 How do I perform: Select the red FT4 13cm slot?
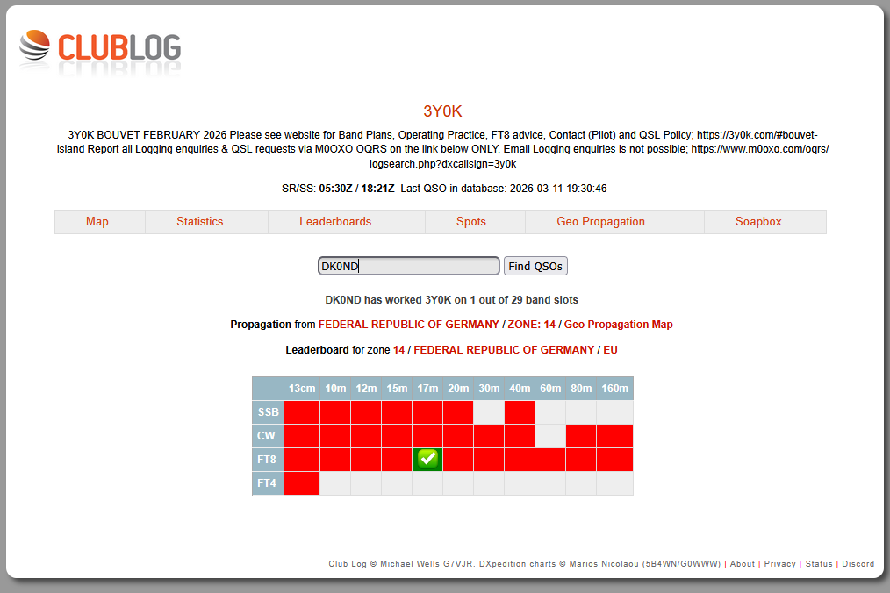[302, 482]
